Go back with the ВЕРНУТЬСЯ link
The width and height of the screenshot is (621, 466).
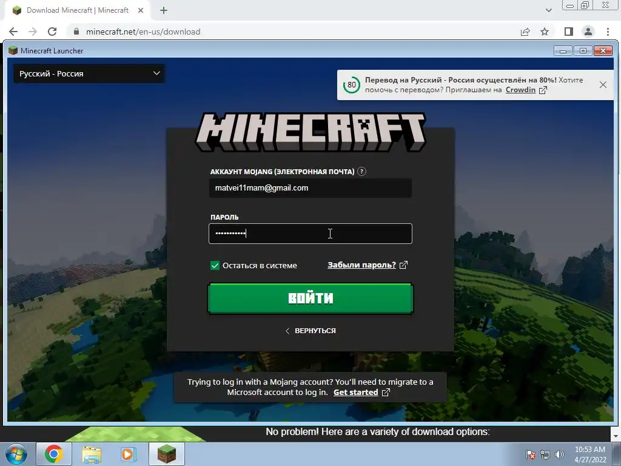tap(310, 331)
